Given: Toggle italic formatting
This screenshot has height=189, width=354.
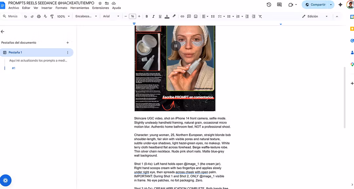Looking at the screenshot, I should 153,16.
